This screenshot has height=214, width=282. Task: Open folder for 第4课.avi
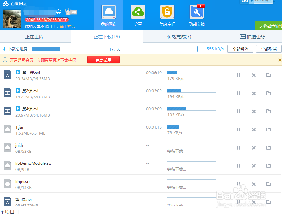(x=268, y=111)
